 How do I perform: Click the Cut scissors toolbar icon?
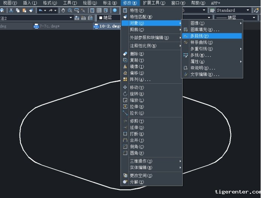click(11, 11)
